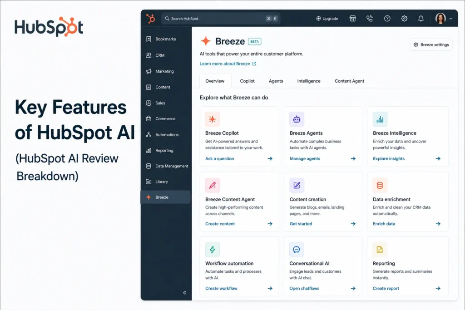Click the Workflow automation lightning icon
This screenshot has height=310, width=465.
pyautogui.click(x=213, y=250)
